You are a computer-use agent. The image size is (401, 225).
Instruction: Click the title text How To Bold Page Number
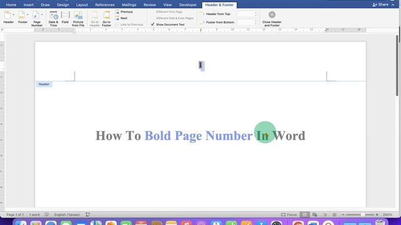pyautogui.click(x=174, y=136)
